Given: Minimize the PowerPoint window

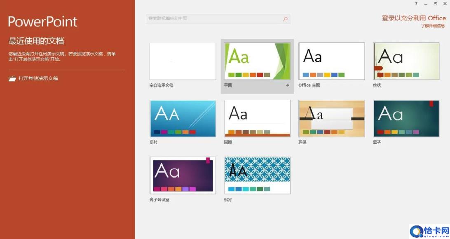Looking at the screenshot, I should tap(426, 4).
